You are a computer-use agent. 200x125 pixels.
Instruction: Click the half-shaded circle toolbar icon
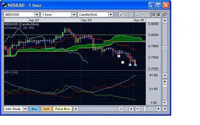click(154, 15)
